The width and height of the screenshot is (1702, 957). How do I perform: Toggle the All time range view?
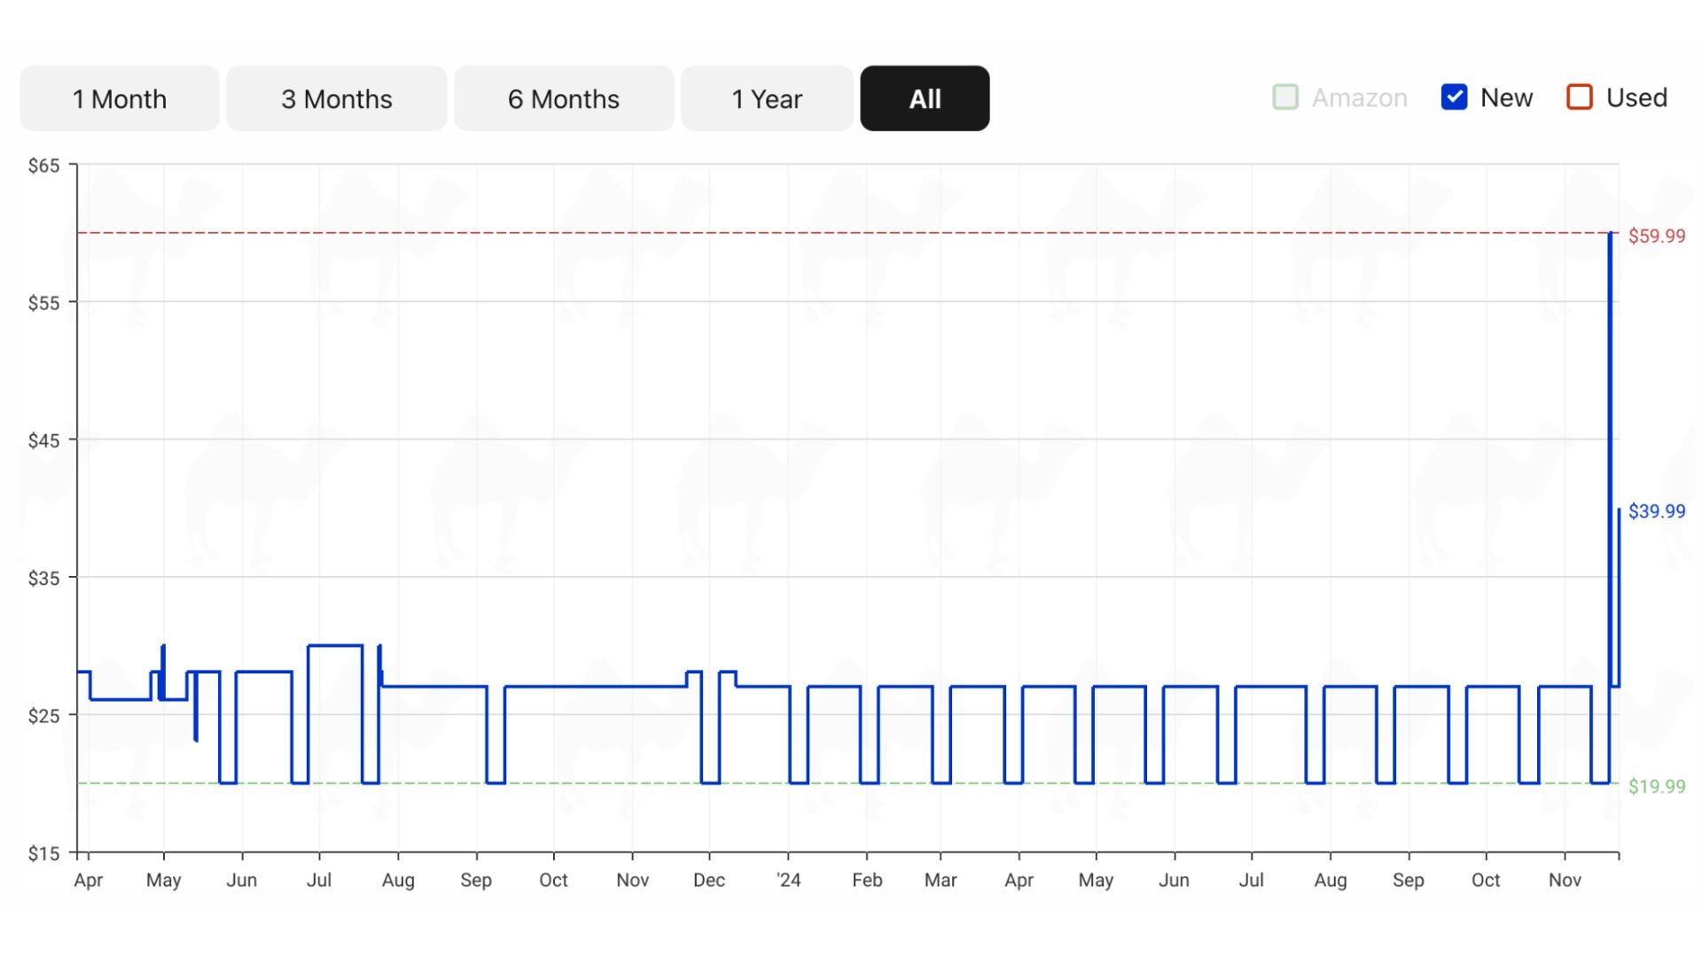[x=925, y=98]
